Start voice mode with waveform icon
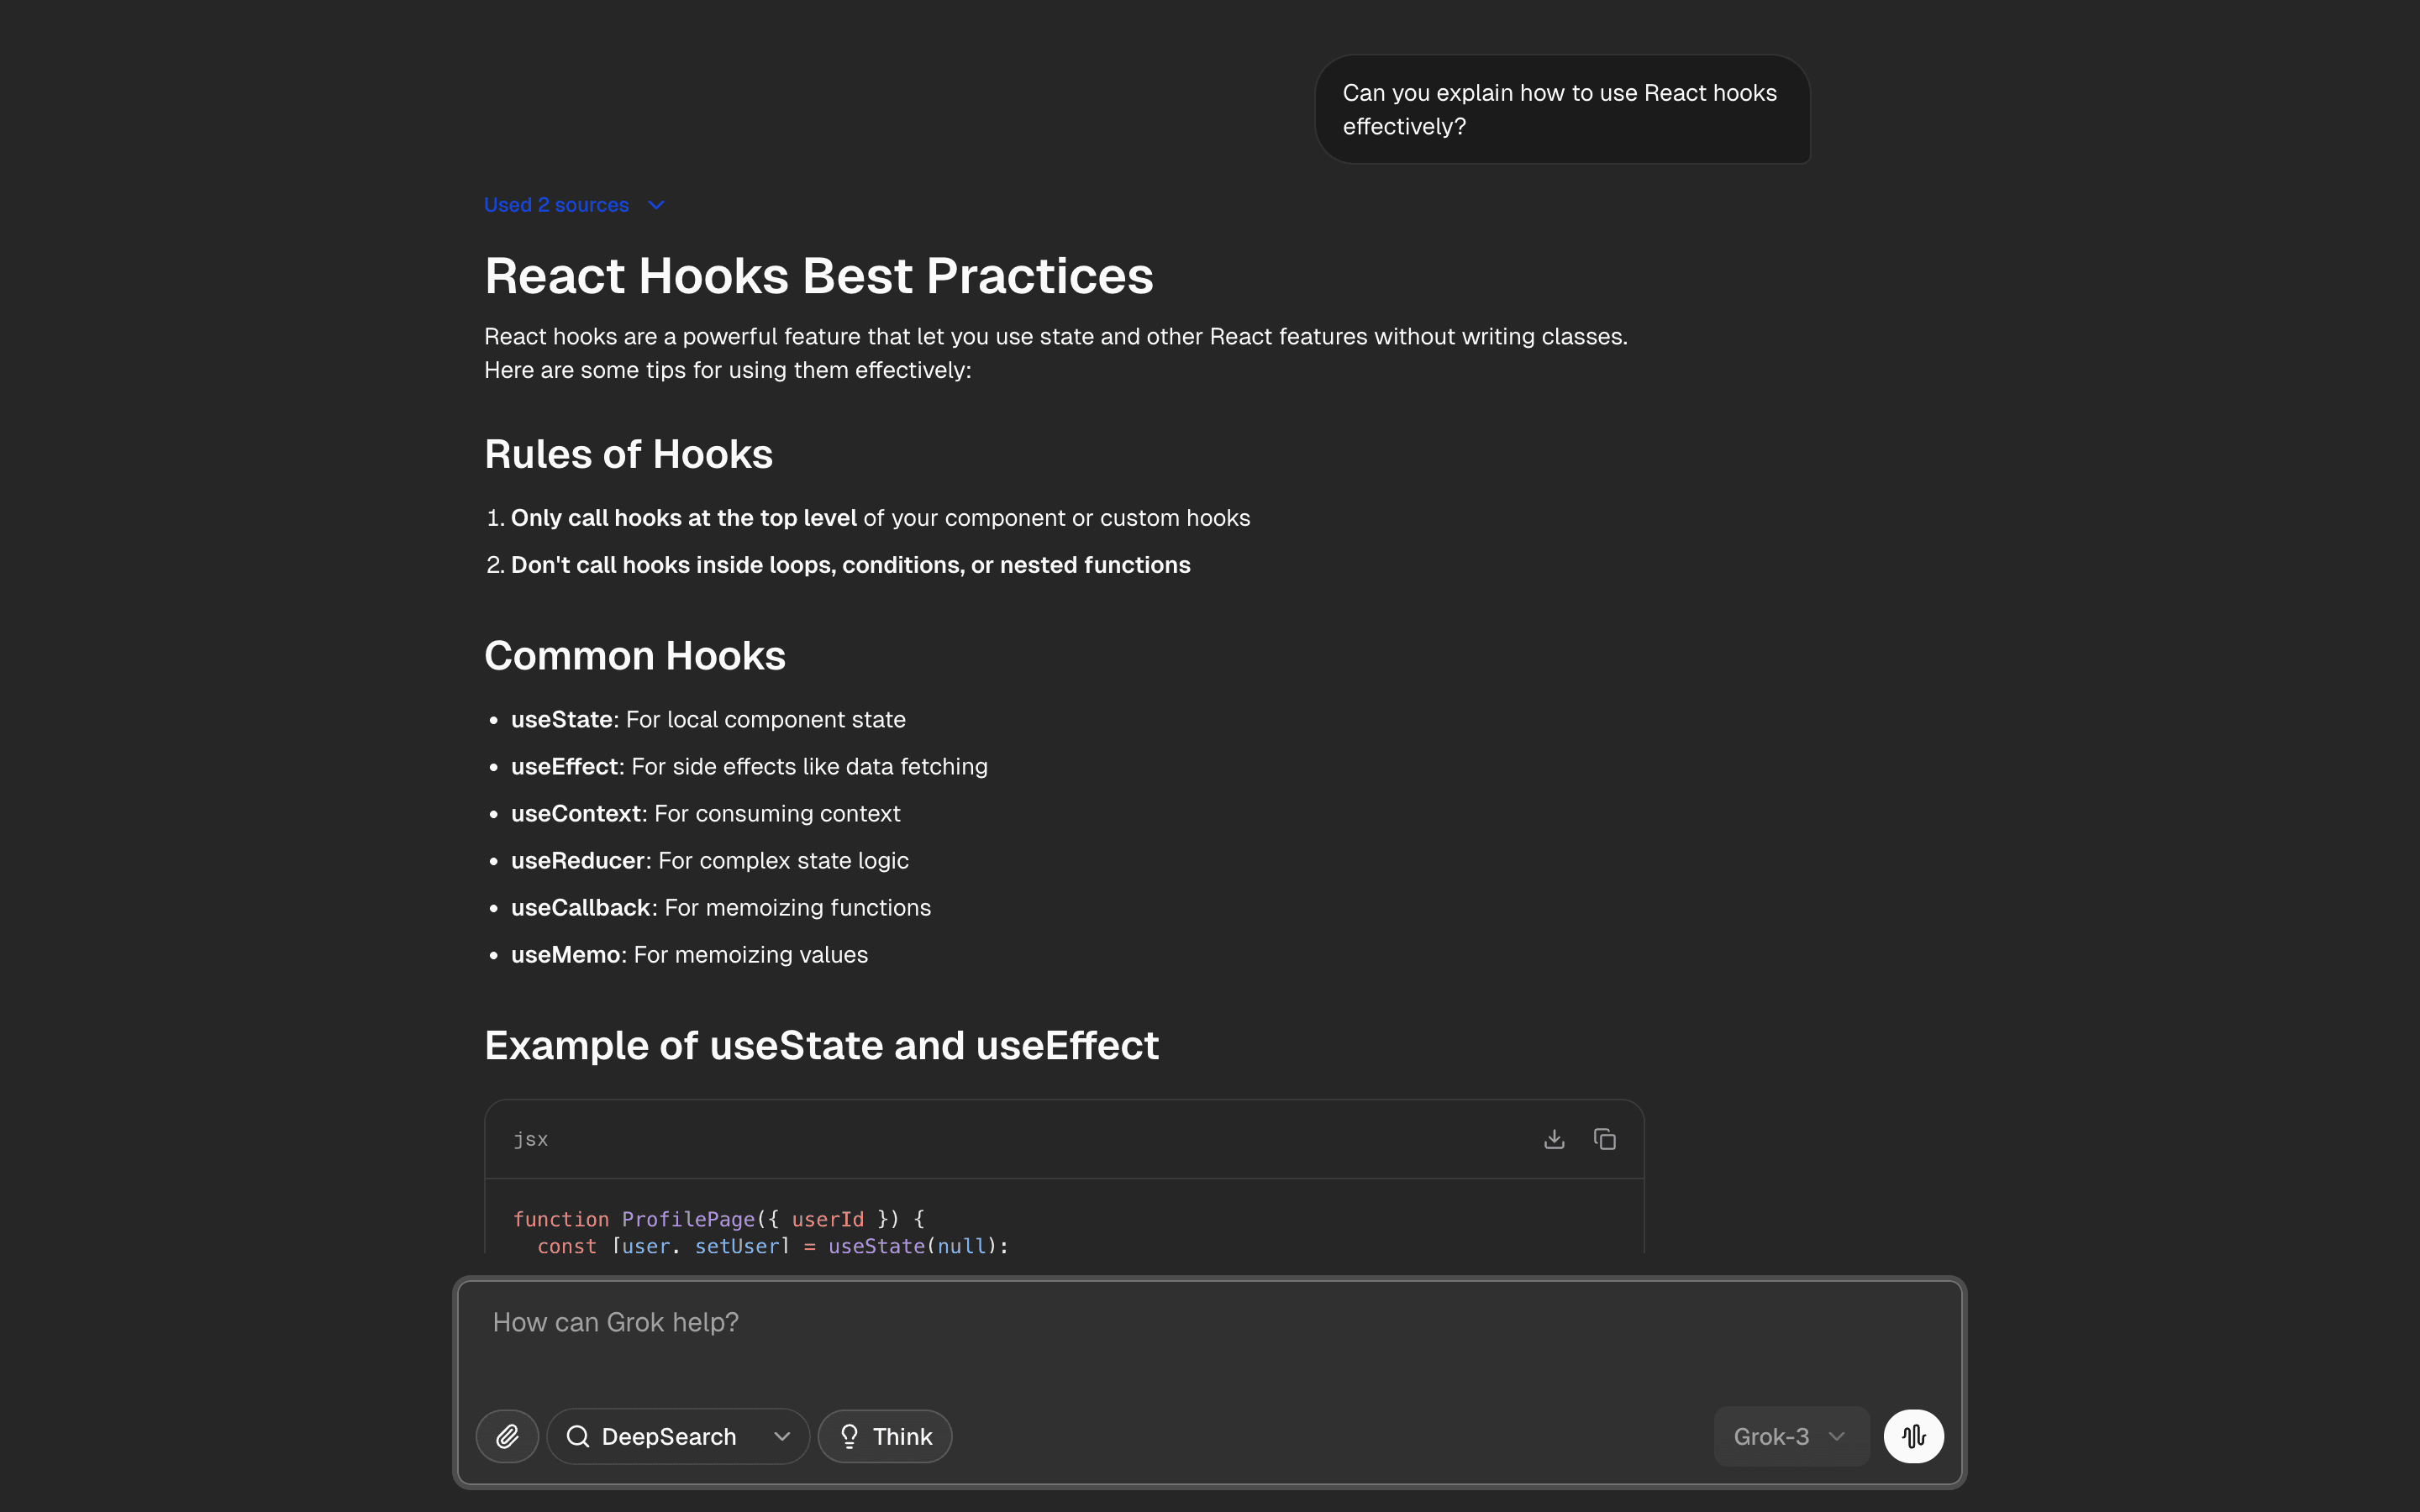The height and width of the screenshot is (1512, 2420). point(1913,1436)
